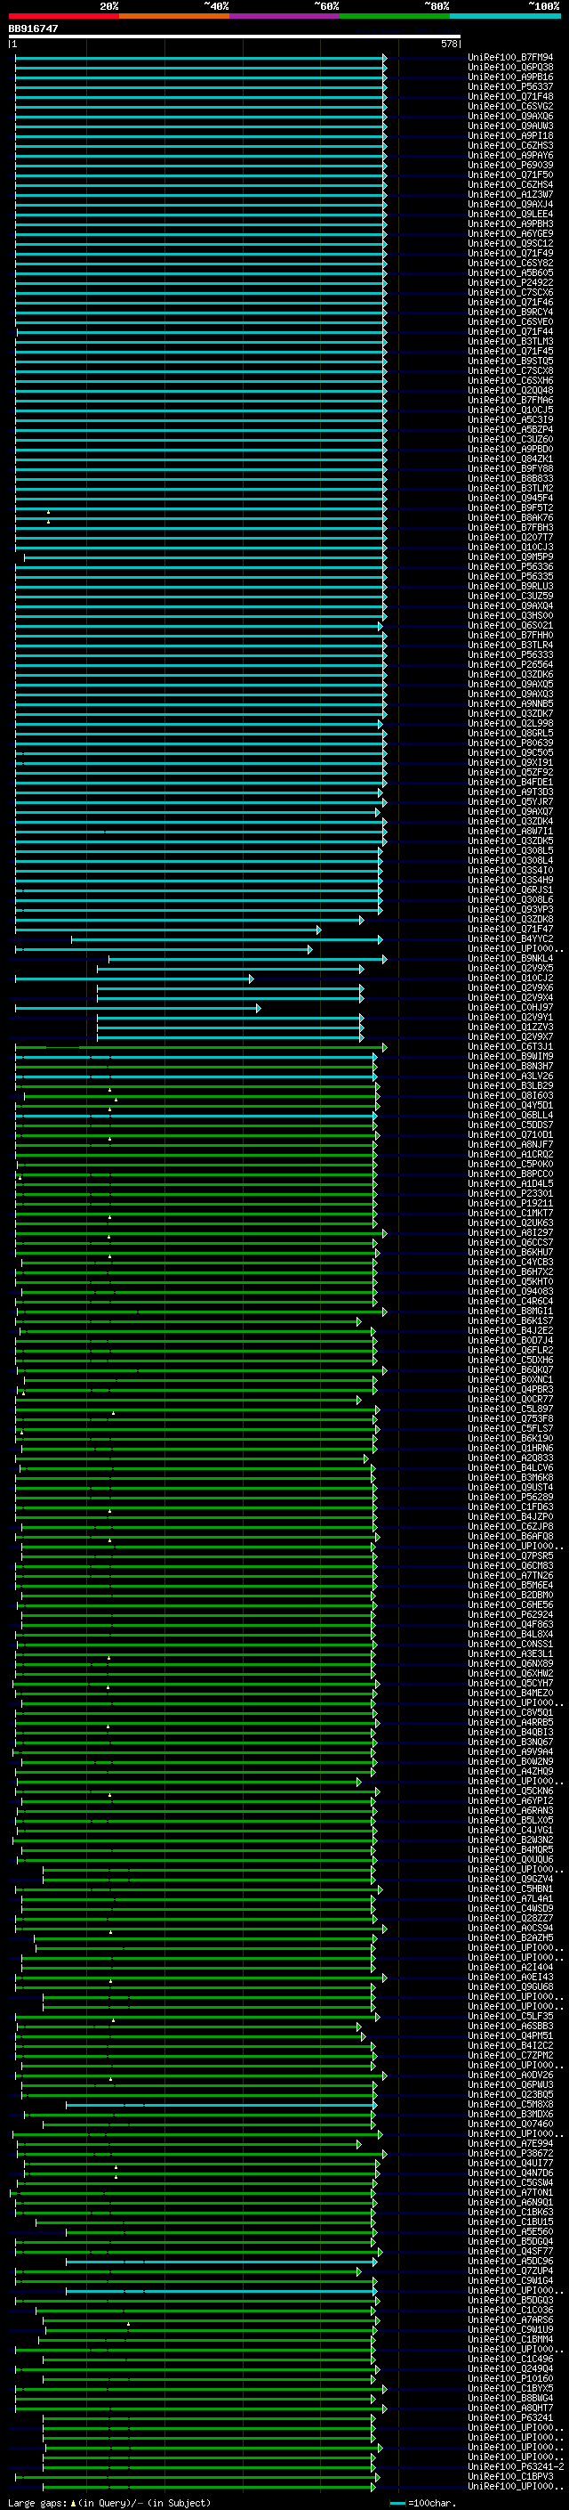Select label UniRef100_P69039
The image size is (569, 2510).
coord(510,165)
